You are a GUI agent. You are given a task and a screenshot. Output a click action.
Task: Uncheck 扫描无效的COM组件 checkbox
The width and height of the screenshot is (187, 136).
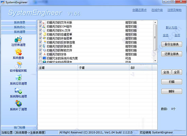[x=40, y=26]
